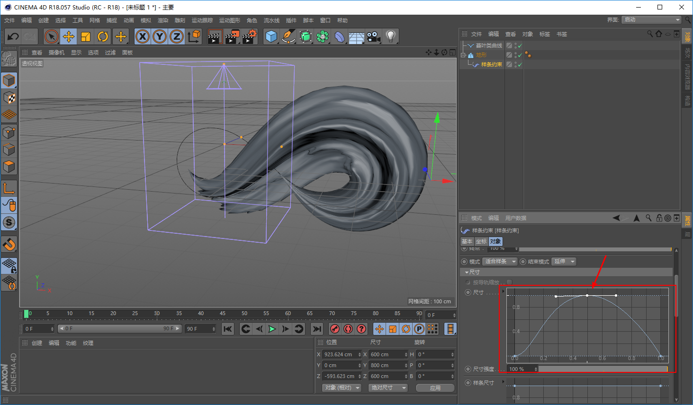Open the floor environment icon
The image size is (693, 405).
357,36
